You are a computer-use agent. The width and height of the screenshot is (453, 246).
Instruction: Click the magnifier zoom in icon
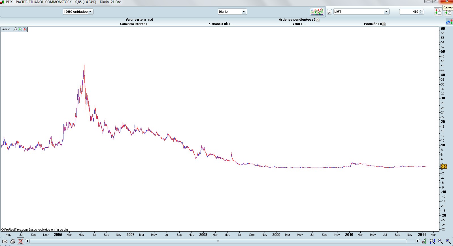point(448,241)
